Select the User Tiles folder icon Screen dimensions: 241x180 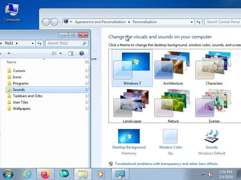point(9,102)
